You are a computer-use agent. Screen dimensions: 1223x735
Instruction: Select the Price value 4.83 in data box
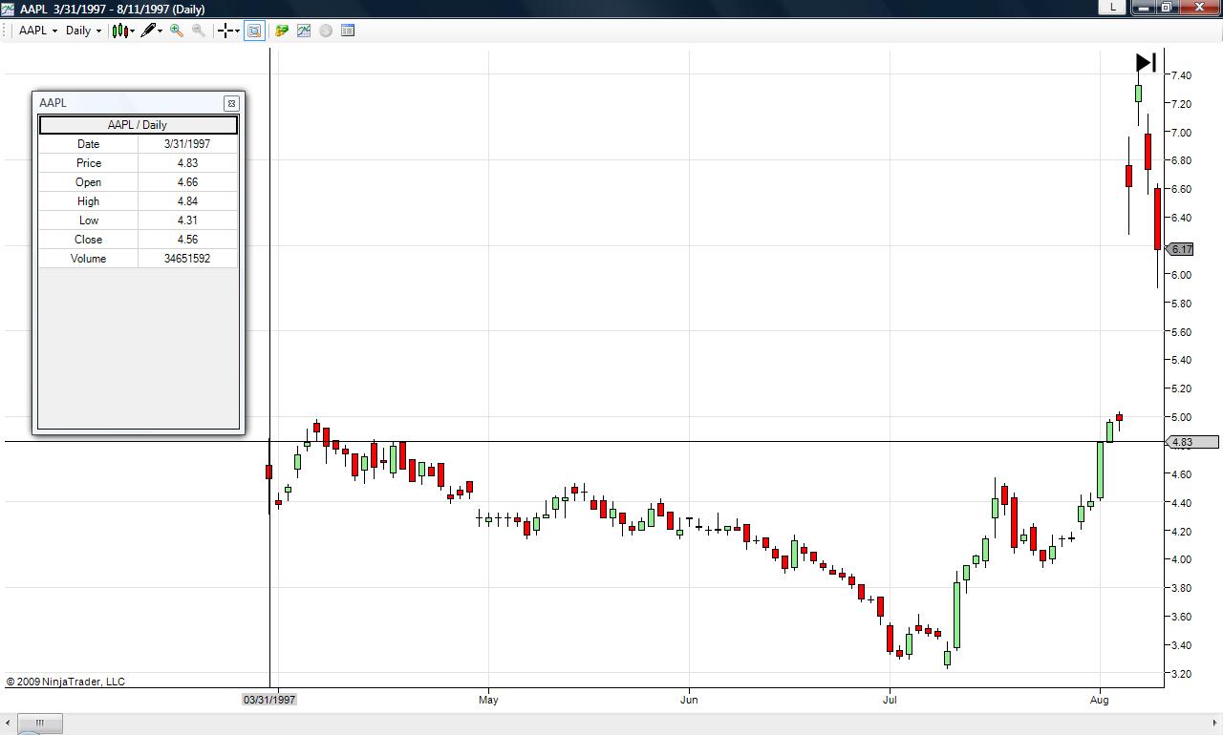point(187,163)
